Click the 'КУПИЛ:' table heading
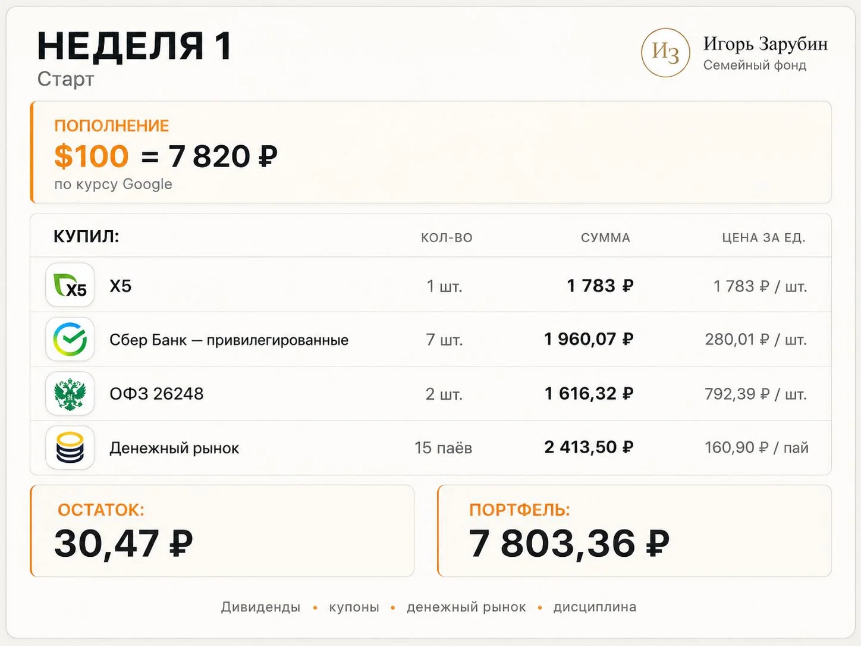The image size is (861, 646). (86, 237)
